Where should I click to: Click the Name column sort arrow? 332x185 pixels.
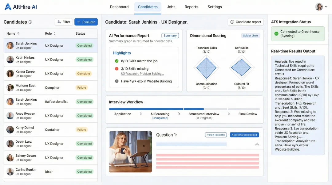click(18, 33)
